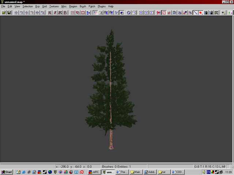Click the Windows Start button
The width and height of the screenshot is (234, 175).
[x=7, y=172]
